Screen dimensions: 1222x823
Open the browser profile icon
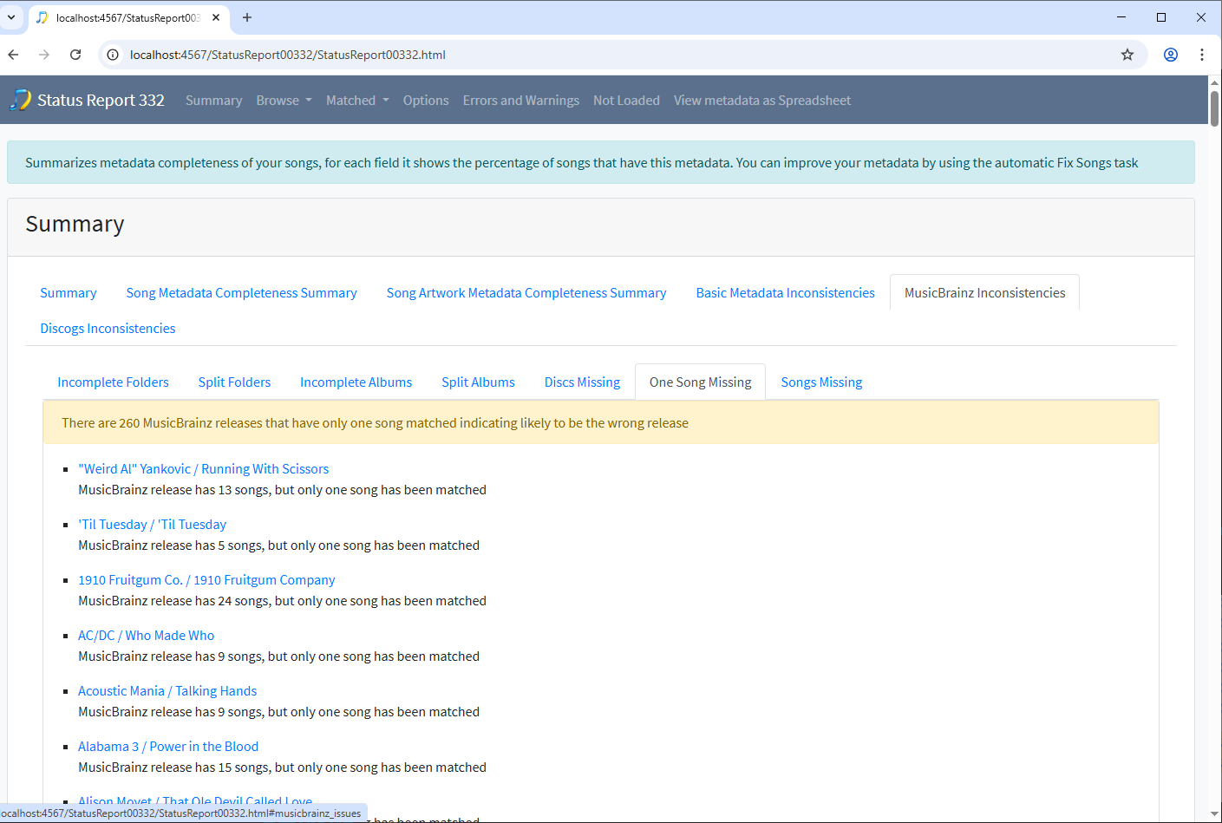pyautogui.click(x=1171, y=55)
